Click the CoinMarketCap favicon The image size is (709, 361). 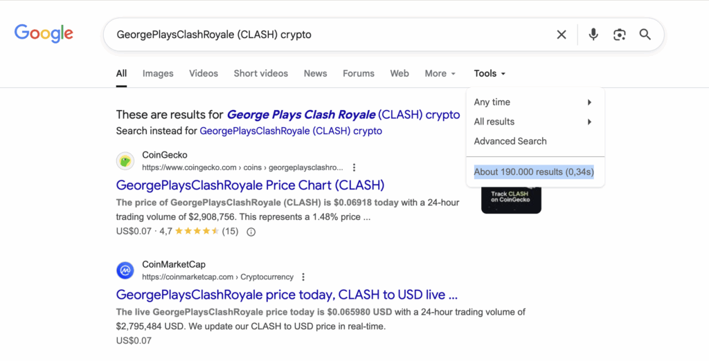coord(125,270)
